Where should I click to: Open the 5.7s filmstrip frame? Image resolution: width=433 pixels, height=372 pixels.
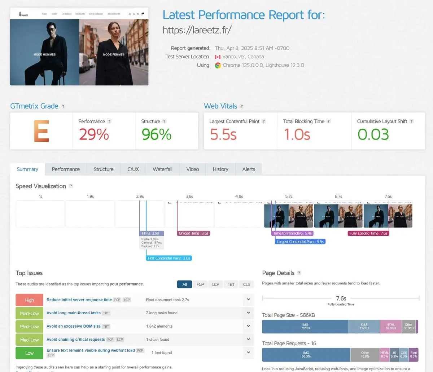pos(289,214)
